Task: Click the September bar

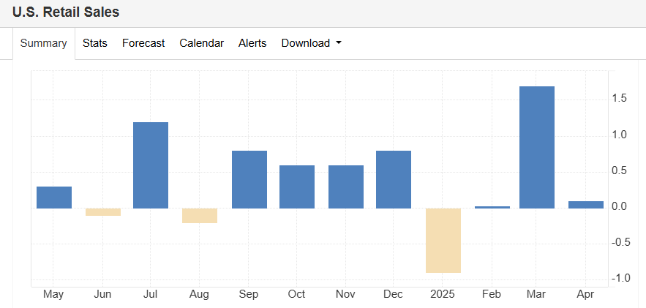Action: coord(249,179)
